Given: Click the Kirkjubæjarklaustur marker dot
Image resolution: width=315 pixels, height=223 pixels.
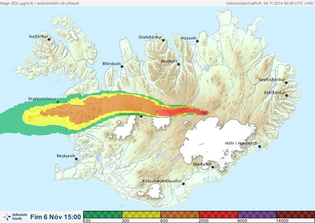Looking at the screenshot, I should [x=183, y=184].
